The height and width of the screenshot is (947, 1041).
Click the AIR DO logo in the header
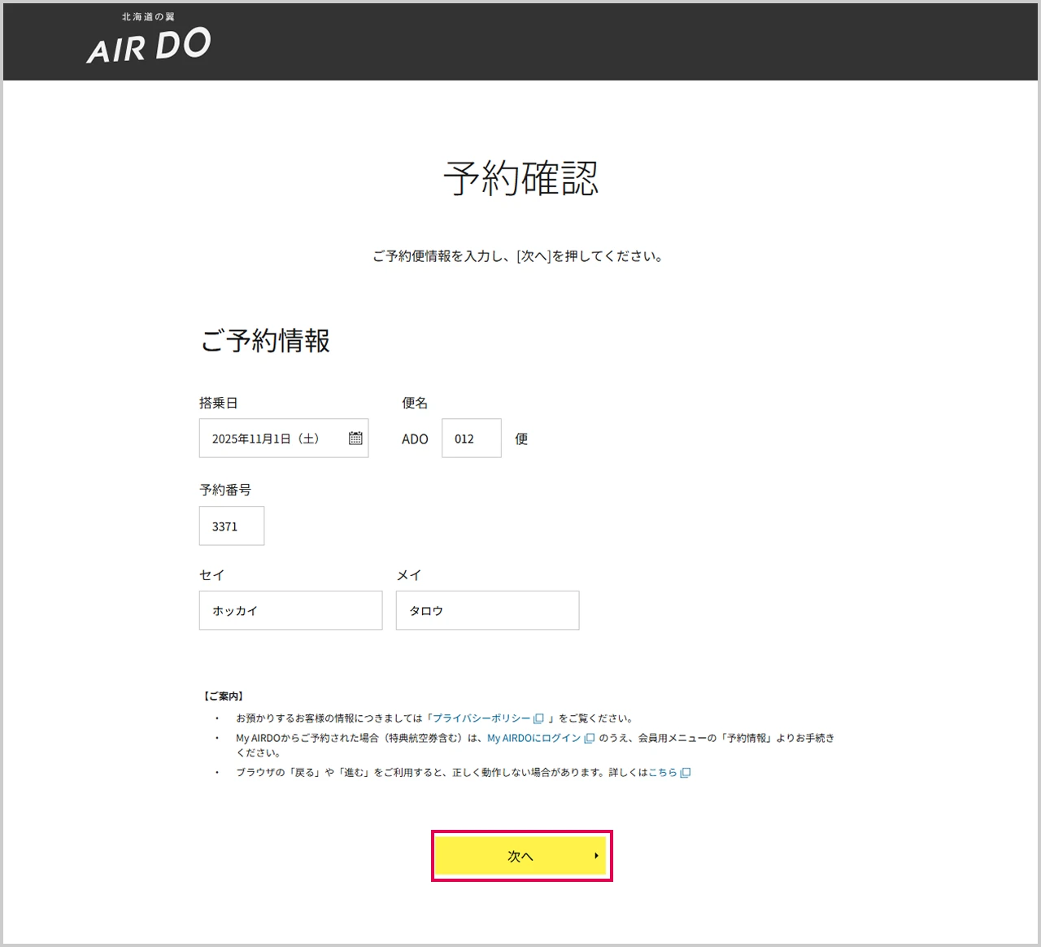pyautogui.click(x=149, y=41)
